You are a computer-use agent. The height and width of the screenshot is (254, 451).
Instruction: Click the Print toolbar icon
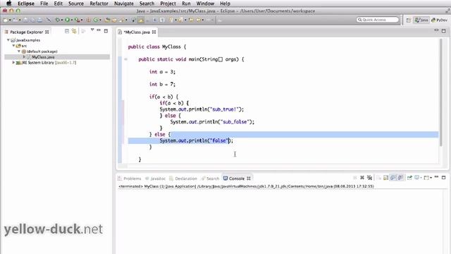click(x=39, y=20)
